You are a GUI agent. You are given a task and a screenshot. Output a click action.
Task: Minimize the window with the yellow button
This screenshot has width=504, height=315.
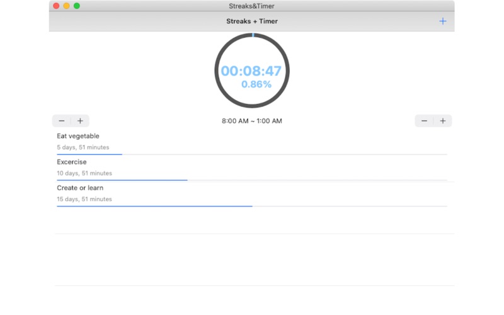coord(67,6)
